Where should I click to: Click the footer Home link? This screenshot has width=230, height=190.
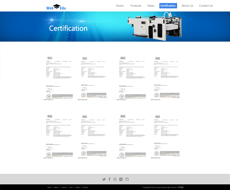(x=49, y=187)
